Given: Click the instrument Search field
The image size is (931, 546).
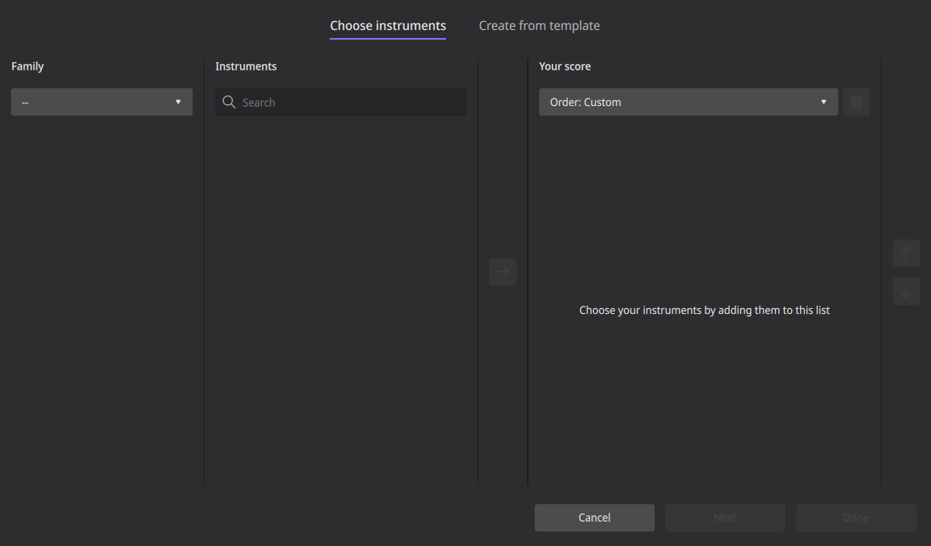Looking at the screenshot, I should coord(341,102).
